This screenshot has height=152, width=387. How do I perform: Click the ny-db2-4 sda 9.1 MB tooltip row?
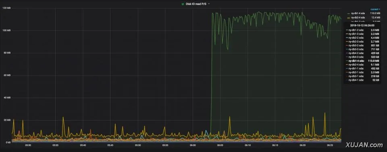pyautogui.click(x=362, y=65)
